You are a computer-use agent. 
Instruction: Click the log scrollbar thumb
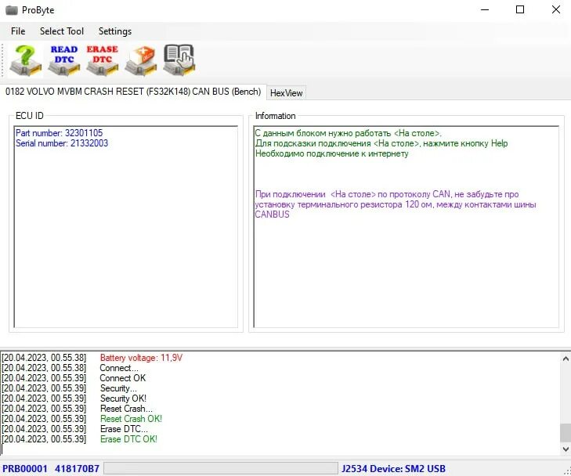click(566, 433)
